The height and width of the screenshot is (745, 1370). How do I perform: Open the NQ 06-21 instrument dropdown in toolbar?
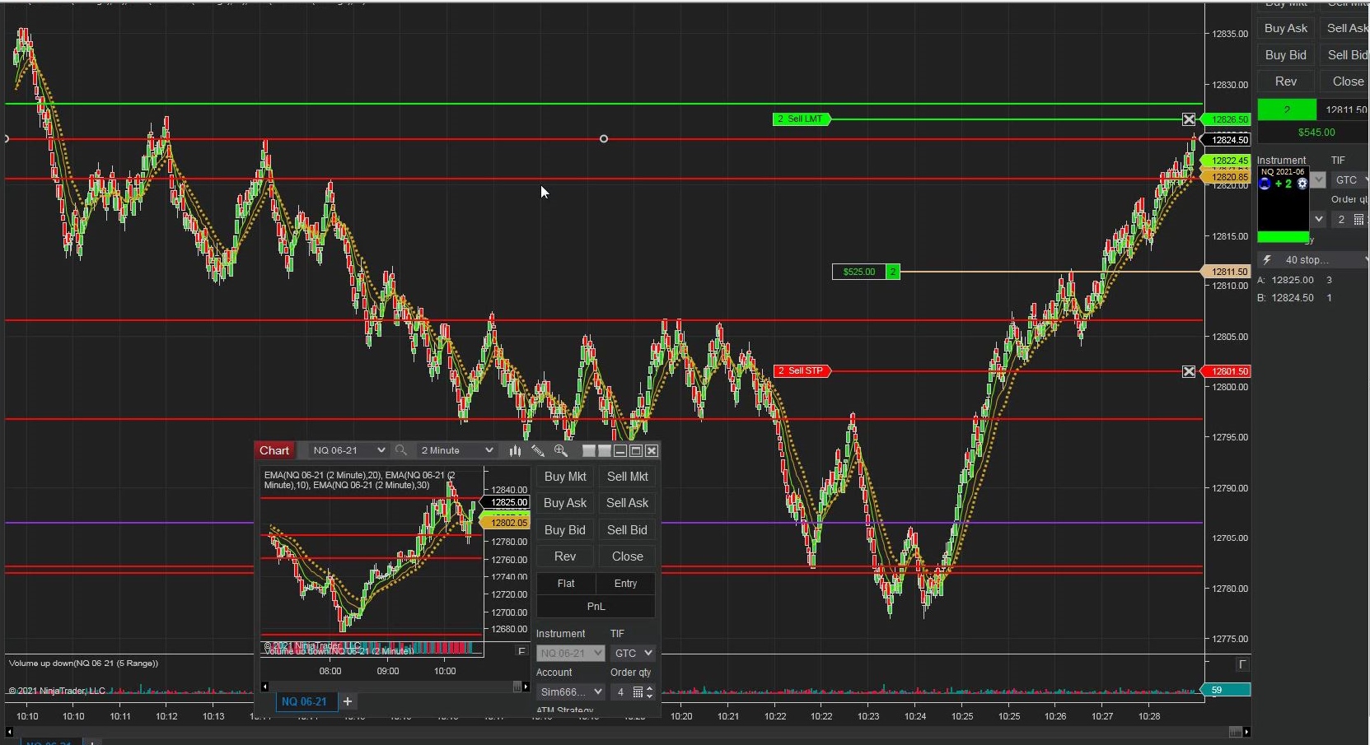click(x=349, y=450)
